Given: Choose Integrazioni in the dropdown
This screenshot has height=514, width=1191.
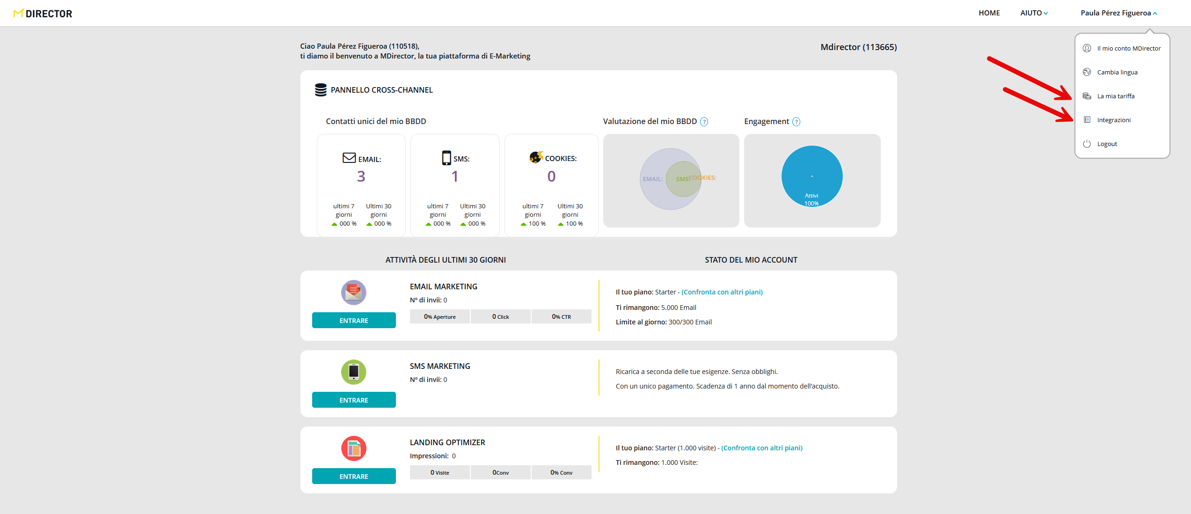Looking at the screenshot, I should click(x=1113, y=120).
